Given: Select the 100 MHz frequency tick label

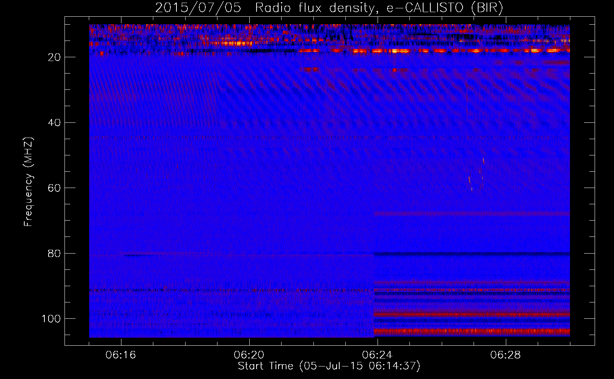Looking at the screenshot, I should coord(51,319).
